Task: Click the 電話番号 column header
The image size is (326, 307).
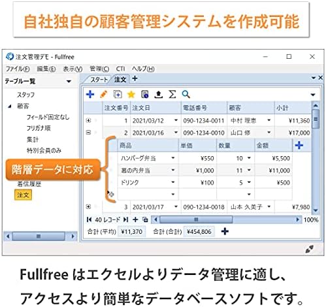Action: [204, 108]
